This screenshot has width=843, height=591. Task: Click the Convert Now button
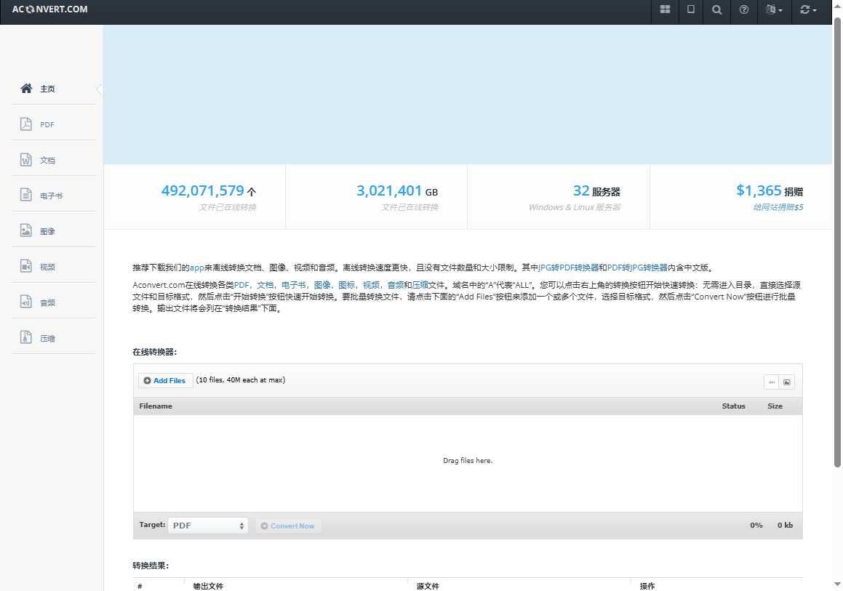[287, 526]
